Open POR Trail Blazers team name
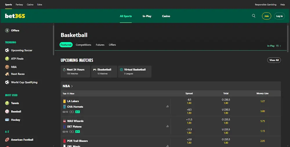 pos(77,141)
